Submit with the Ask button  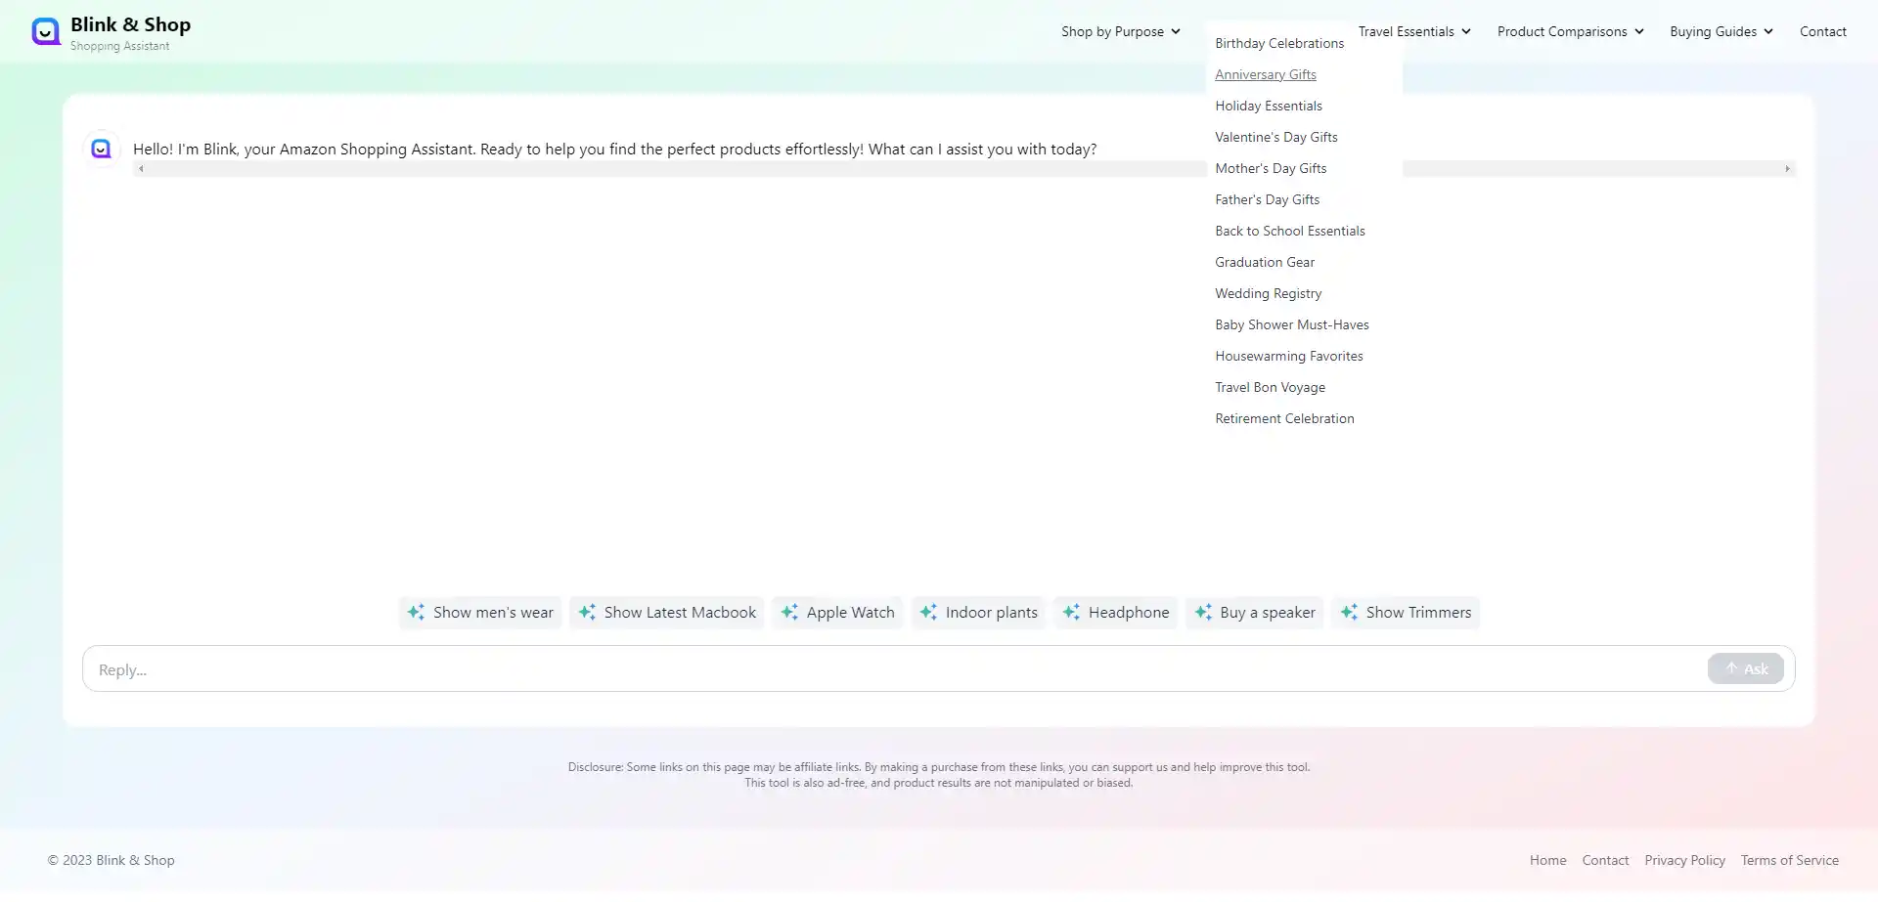[1746, 668]
